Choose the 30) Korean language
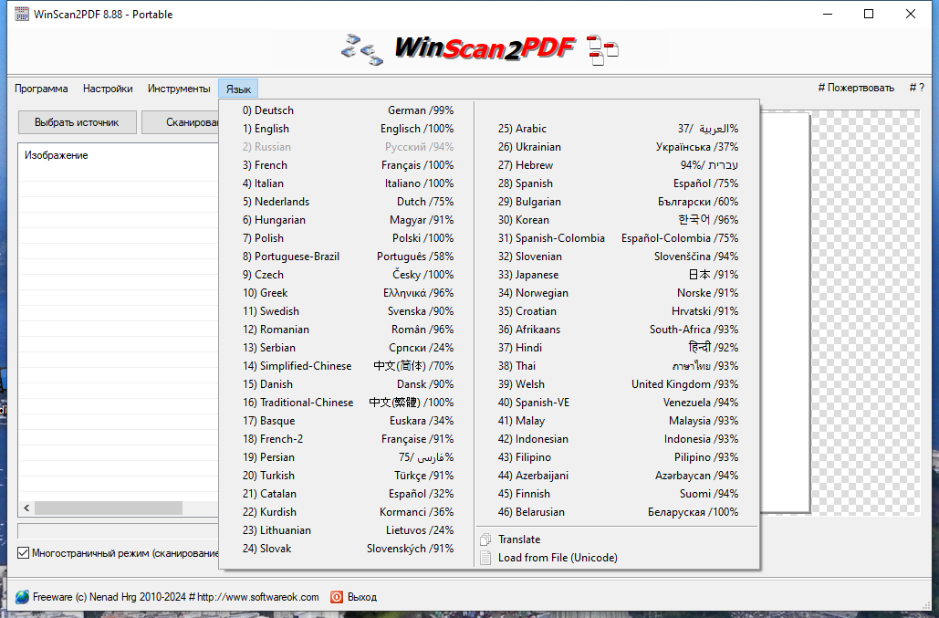The height and width of the screenshot is (618, 939). (x=618, y=220)
